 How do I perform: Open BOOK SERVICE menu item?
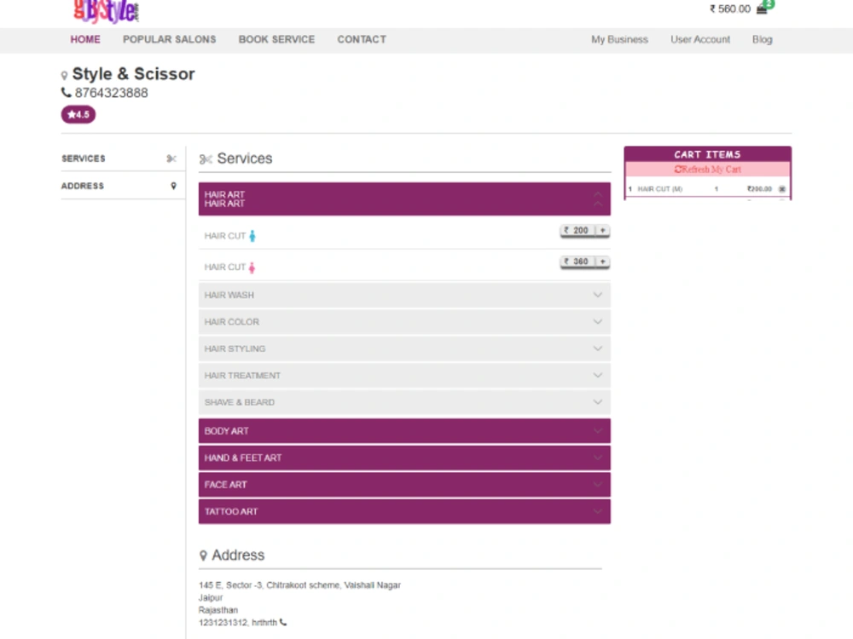[x=276, y=40]
